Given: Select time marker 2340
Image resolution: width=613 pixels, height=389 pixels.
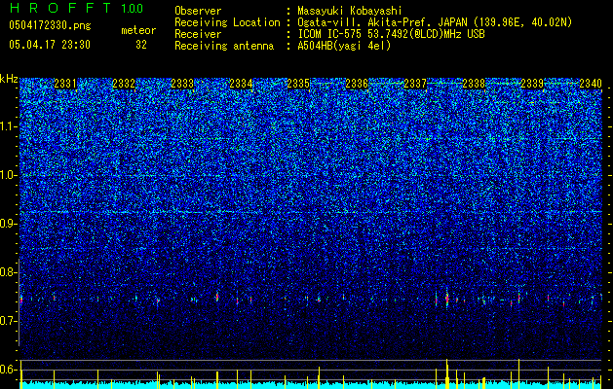Looking at the screenshot, I should pos(591,84).
